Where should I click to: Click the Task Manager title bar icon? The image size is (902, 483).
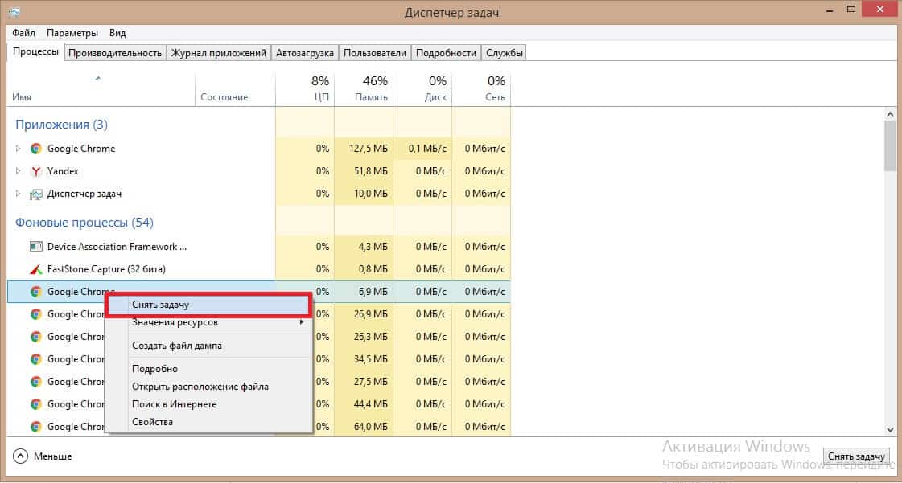14,12
